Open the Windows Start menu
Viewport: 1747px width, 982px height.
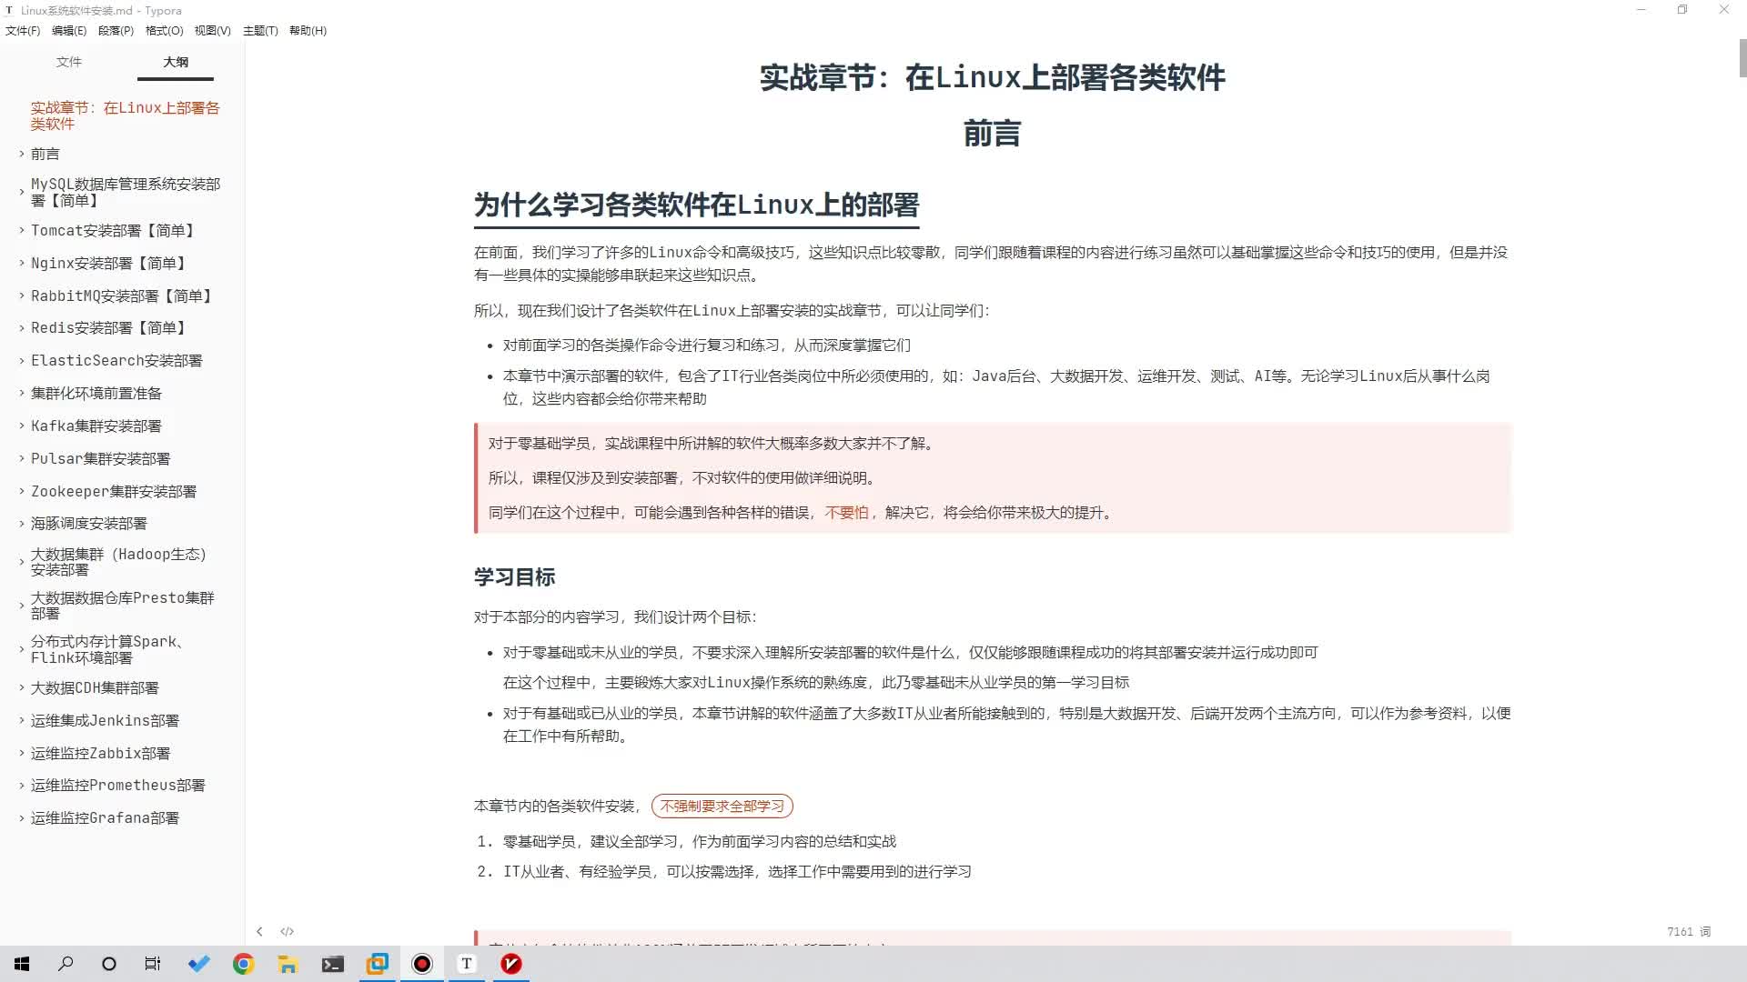[x=22, y=964]
